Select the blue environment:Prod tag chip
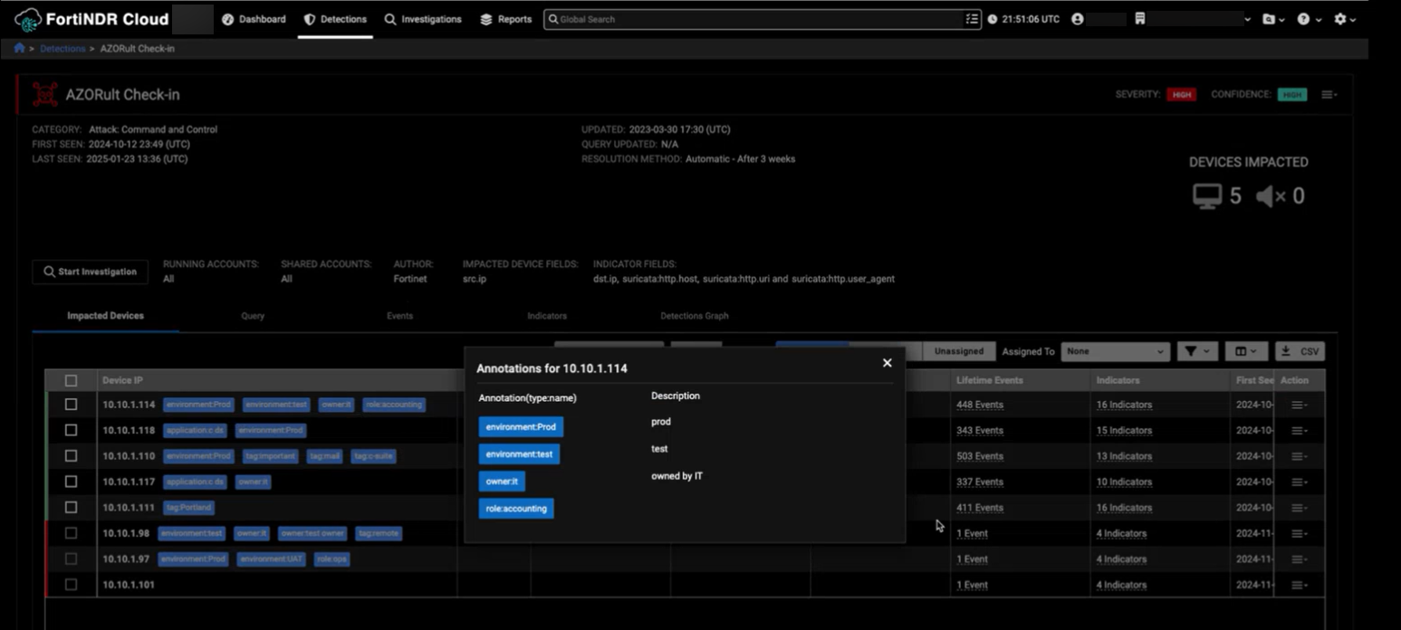This screenshot has width=1401, height=630. (520, 426)
